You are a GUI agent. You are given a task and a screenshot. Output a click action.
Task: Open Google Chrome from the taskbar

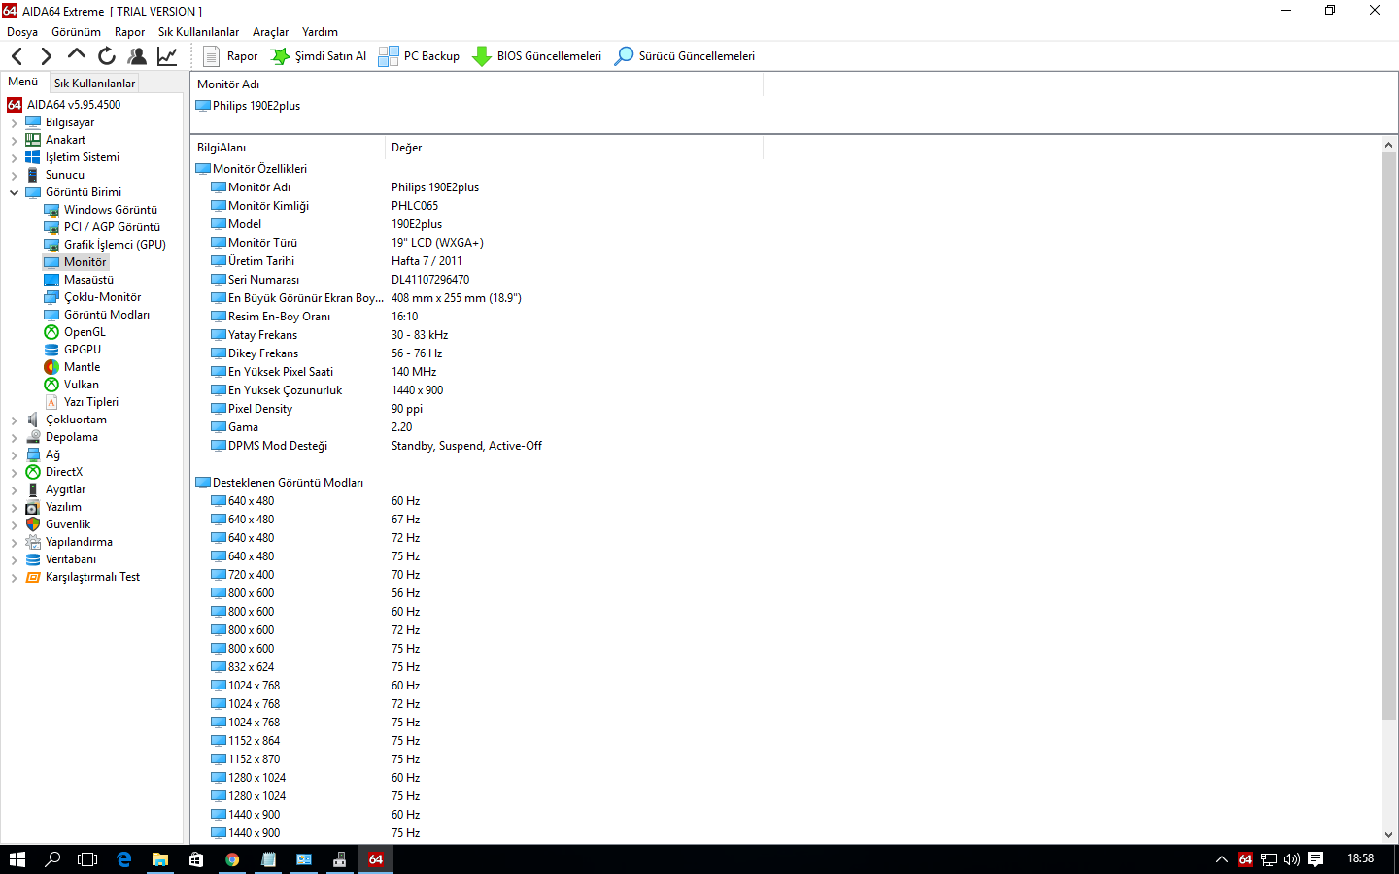tap(232, 859)
